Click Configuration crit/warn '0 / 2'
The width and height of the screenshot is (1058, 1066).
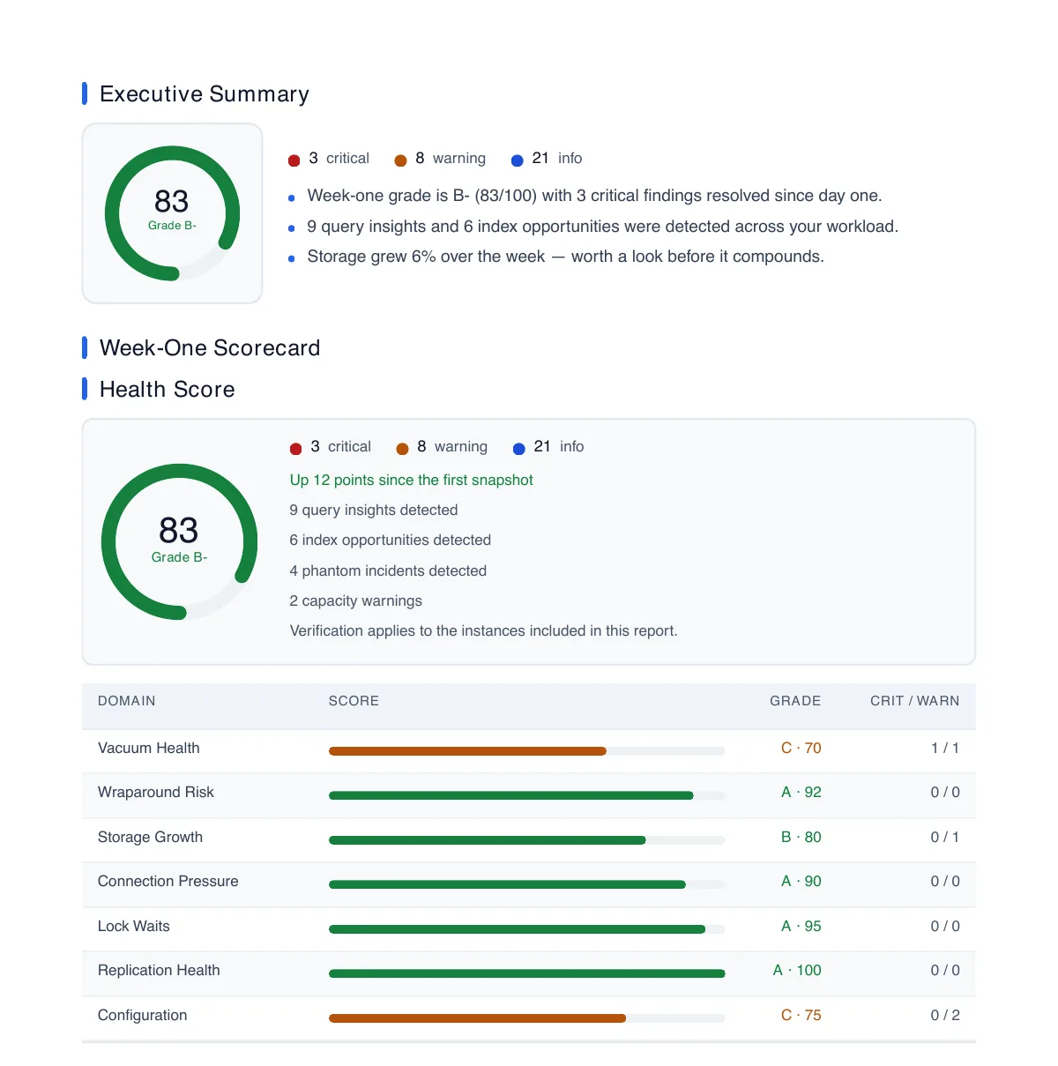pyautogui.click(x=945, y=1015)
